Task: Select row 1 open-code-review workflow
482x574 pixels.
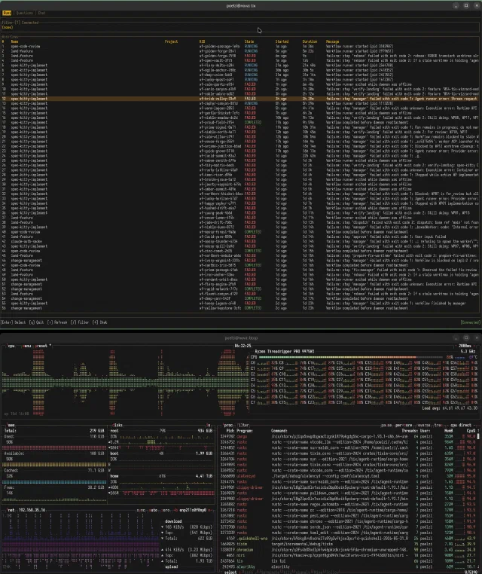Action: pyautogui.click(x=240, y=47)
